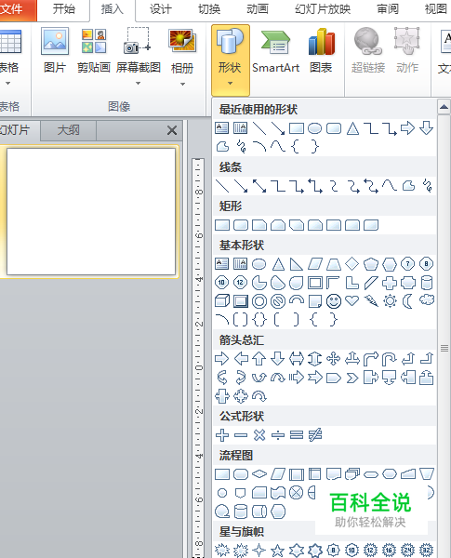
Task: Select straight line in 线条 section
Action: pos(222,186)
